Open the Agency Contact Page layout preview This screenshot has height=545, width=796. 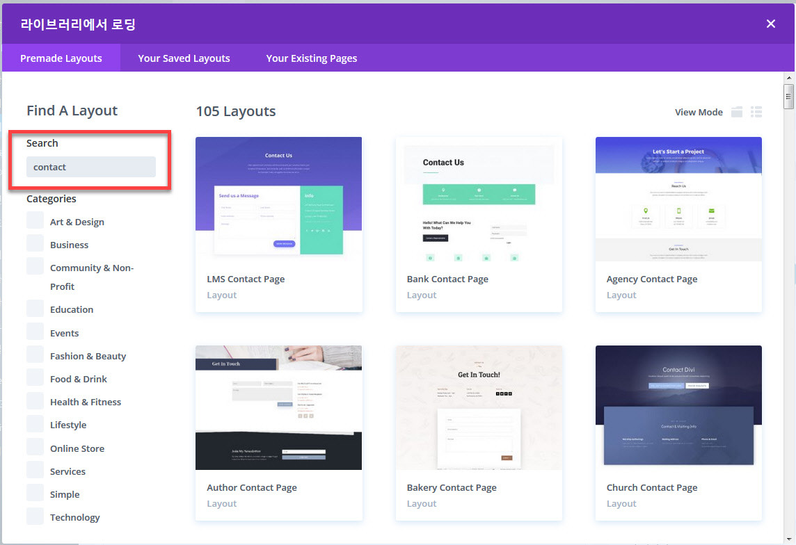(678, 197)
